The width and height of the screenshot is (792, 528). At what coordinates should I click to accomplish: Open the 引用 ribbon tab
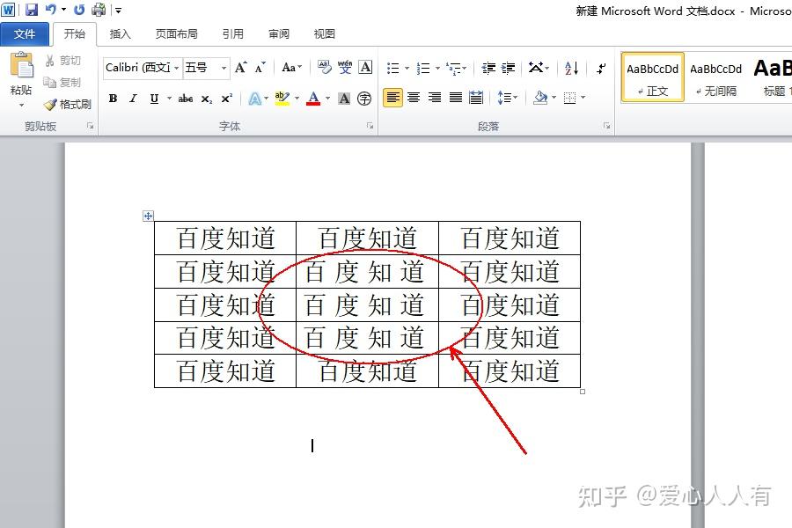tap(233, 33)
